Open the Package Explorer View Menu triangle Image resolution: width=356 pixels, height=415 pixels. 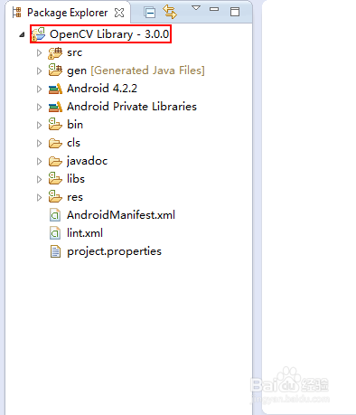(196, 8)
